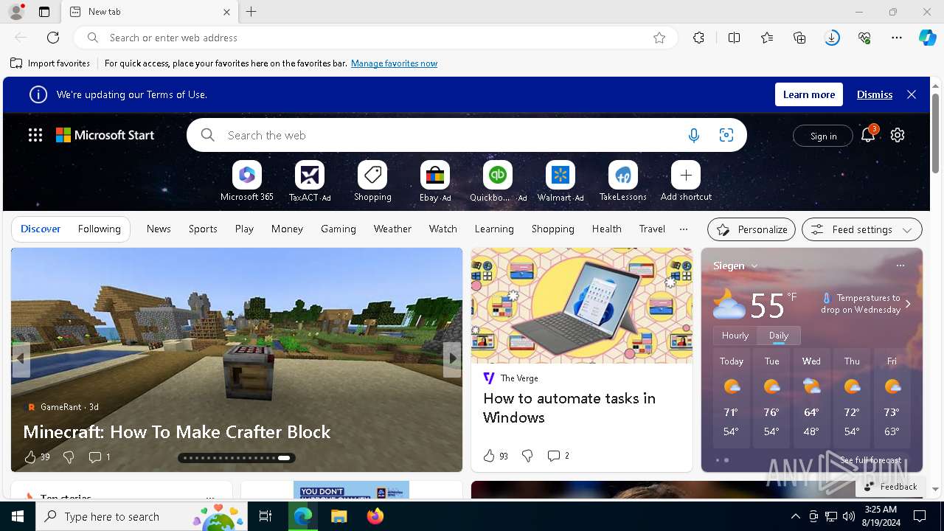Open Edge Extensions puzzle icon
The image size is (944, 531).
pos(698,38)
